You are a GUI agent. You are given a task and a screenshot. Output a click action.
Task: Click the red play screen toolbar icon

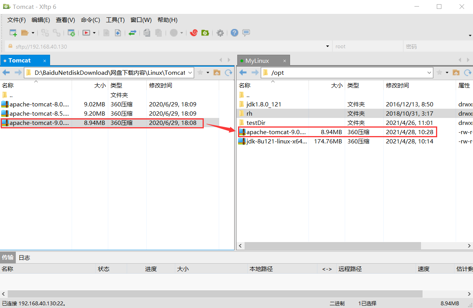tap(86, 33)
